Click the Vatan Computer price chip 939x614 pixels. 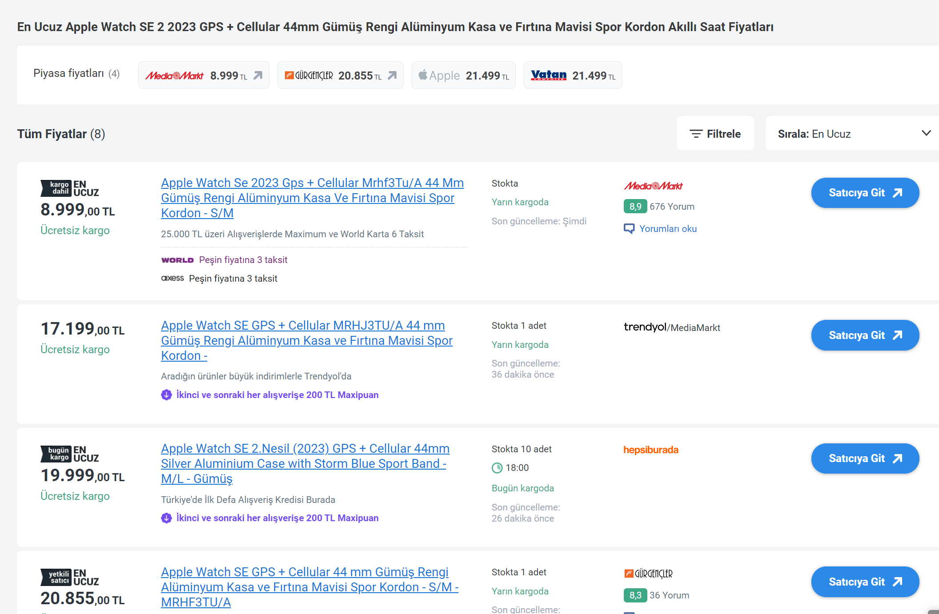point(573,76)
